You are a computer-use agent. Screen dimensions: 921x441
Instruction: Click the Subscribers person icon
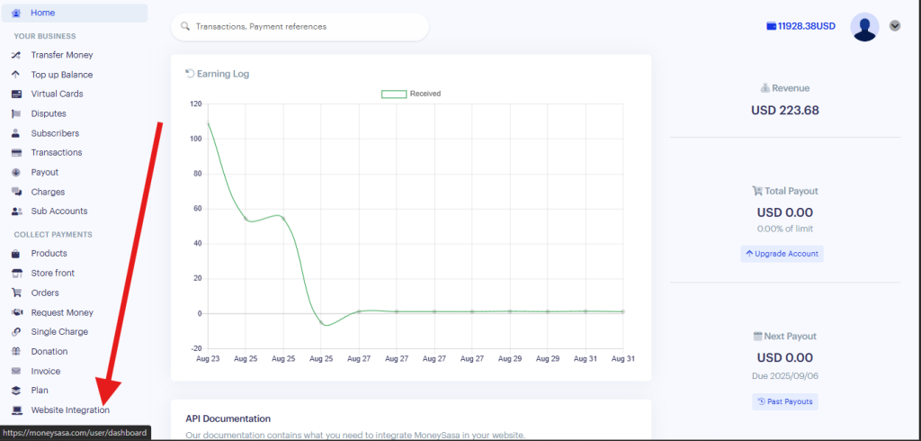(15, 133)
